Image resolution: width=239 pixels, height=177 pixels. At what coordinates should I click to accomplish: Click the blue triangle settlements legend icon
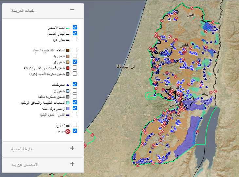tap(67, 85)
